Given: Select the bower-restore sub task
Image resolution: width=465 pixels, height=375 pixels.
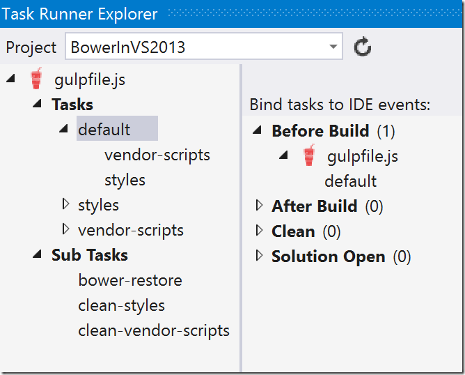Looking at the screenshot, I should click(x=130, y=280).
